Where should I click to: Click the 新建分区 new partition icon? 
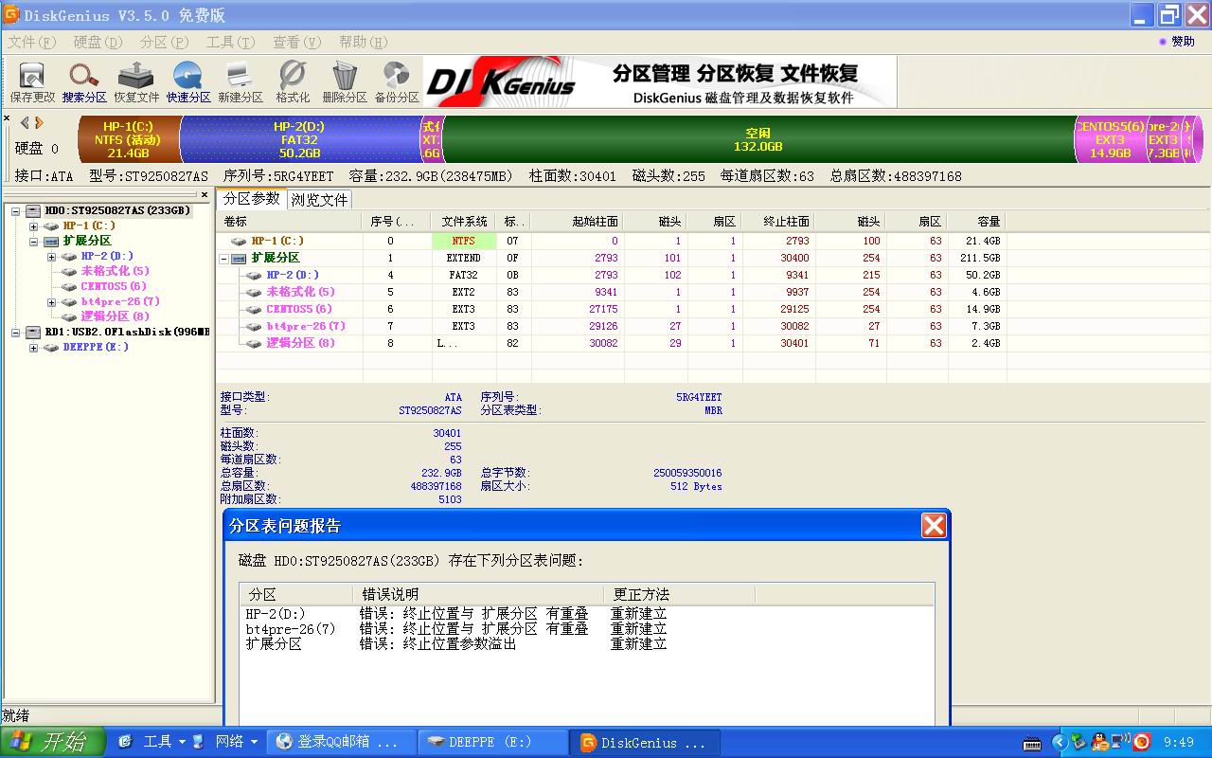[x=241, y=82]
